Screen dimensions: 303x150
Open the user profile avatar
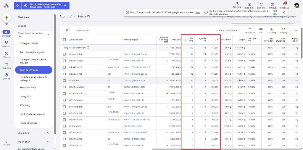296,6
